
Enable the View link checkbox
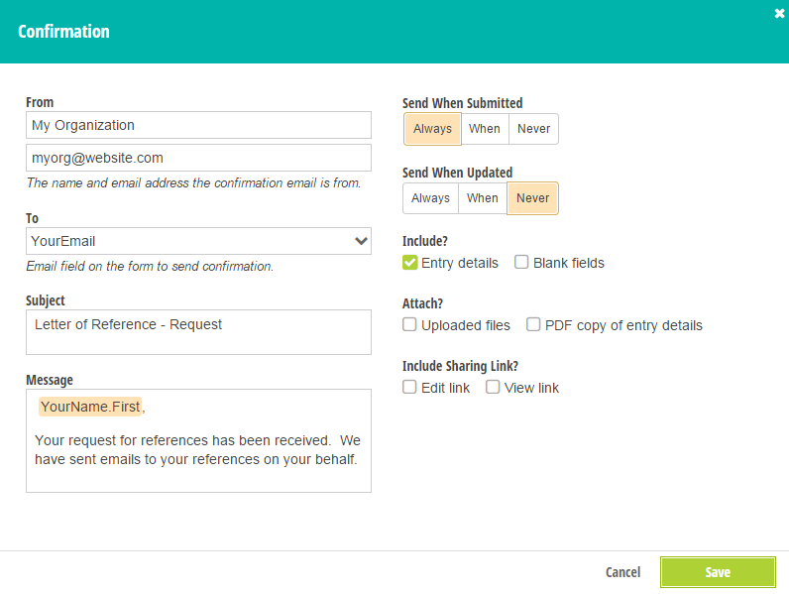tap(493, 387)
